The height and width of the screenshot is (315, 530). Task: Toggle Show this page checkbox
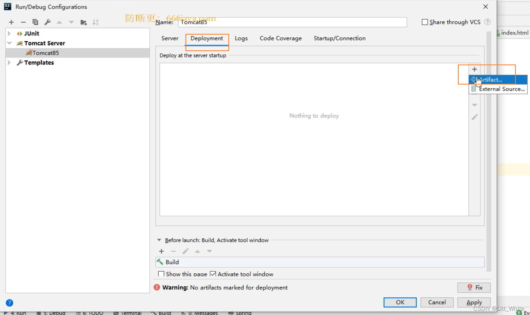(161, 274)
